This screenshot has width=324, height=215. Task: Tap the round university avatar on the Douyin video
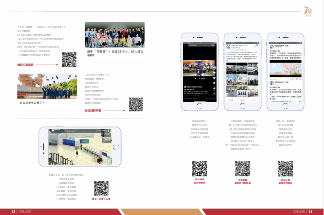point(214,68)
